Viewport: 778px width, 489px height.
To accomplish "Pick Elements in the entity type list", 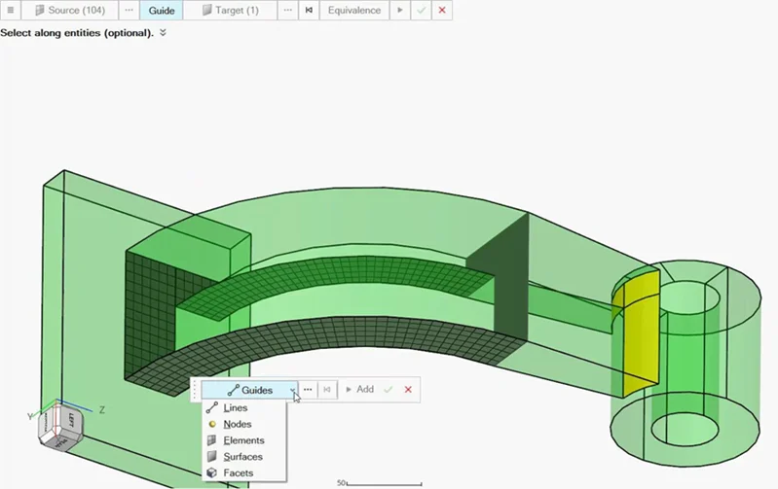I will pos(243,440).
